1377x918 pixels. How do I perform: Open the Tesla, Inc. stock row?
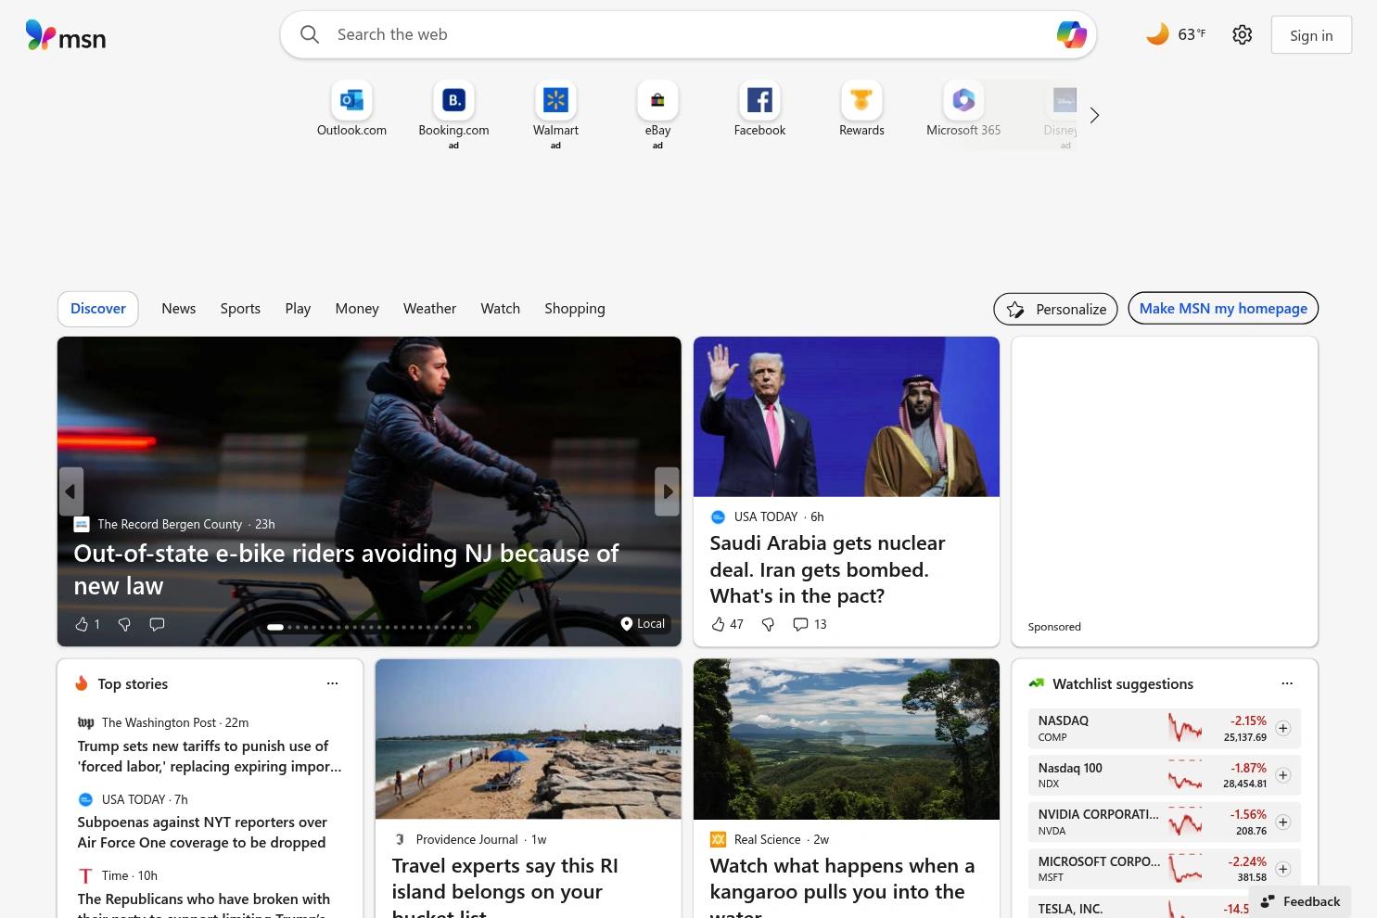click(1164, 906)
